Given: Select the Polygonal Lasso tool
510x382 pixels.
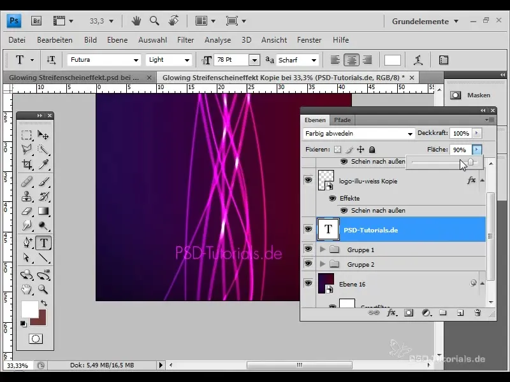Looking at the screenshot, I should pos(27,150).
